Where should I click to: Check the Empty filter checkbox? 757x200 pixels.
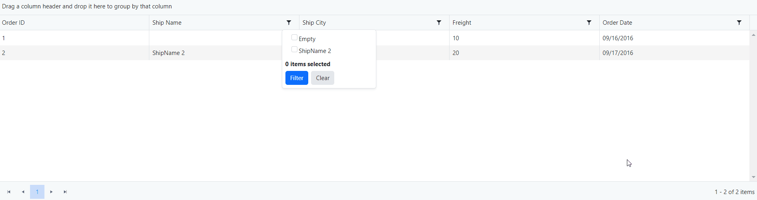294,37
